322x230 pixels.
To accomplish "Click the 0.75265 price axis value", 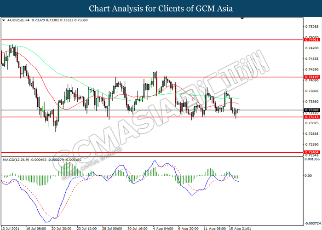I will tap(312, 27).
